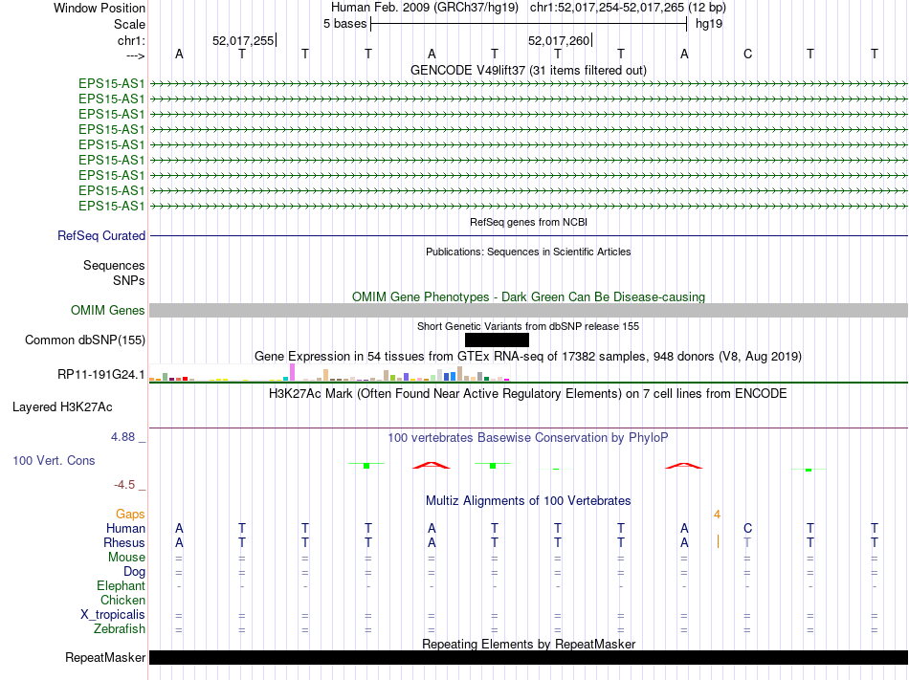Click the Layered H3K27Ac label
This screenshot has height=680, width=909.
pyautogui.click(x=62, y=407)
